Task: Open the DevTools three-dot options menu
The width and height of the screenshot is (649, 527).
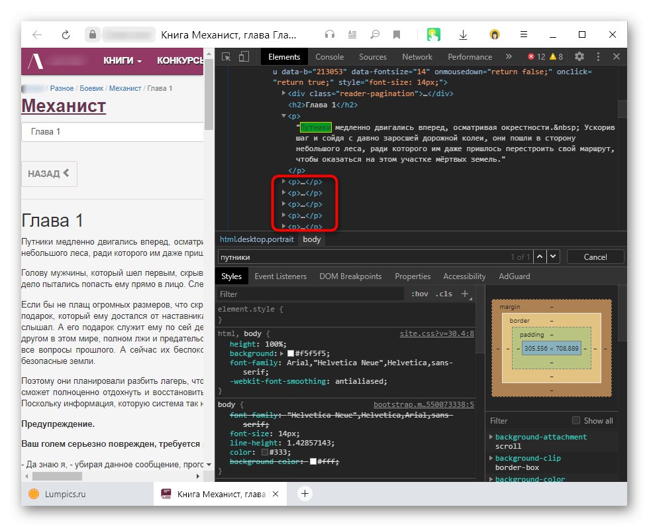Action: click(599, 57)
